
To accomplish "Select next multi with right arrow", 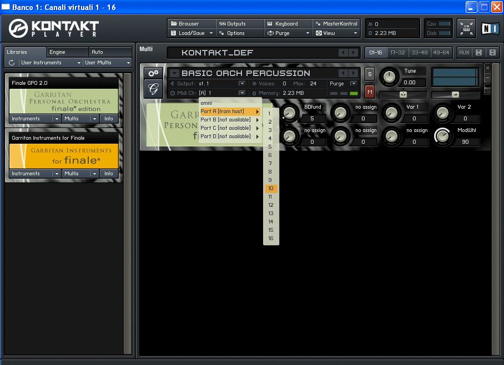I will (x=354, y=52).
